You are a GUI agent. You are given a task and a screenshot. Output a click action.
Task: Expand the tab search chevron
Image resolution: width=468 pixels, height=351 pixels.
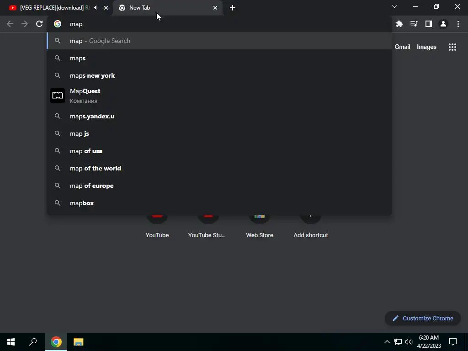click(394, 6)
